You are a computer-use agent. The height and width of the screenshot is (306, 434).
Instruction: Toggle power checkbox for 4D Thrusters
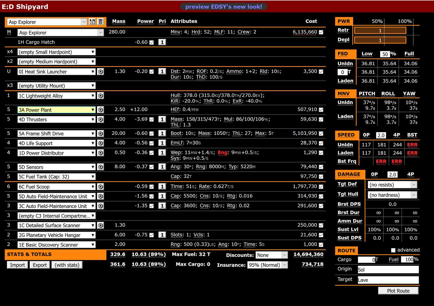tap(151, 120)
